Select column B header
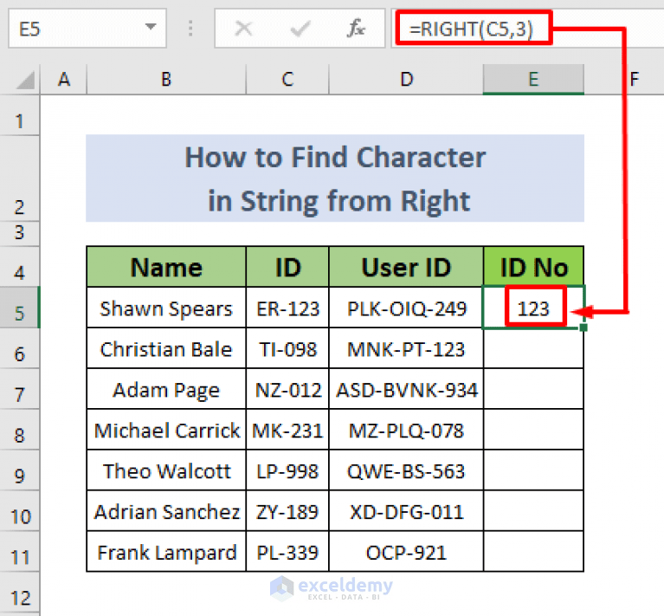664x616 pixels. coord(166,79)
